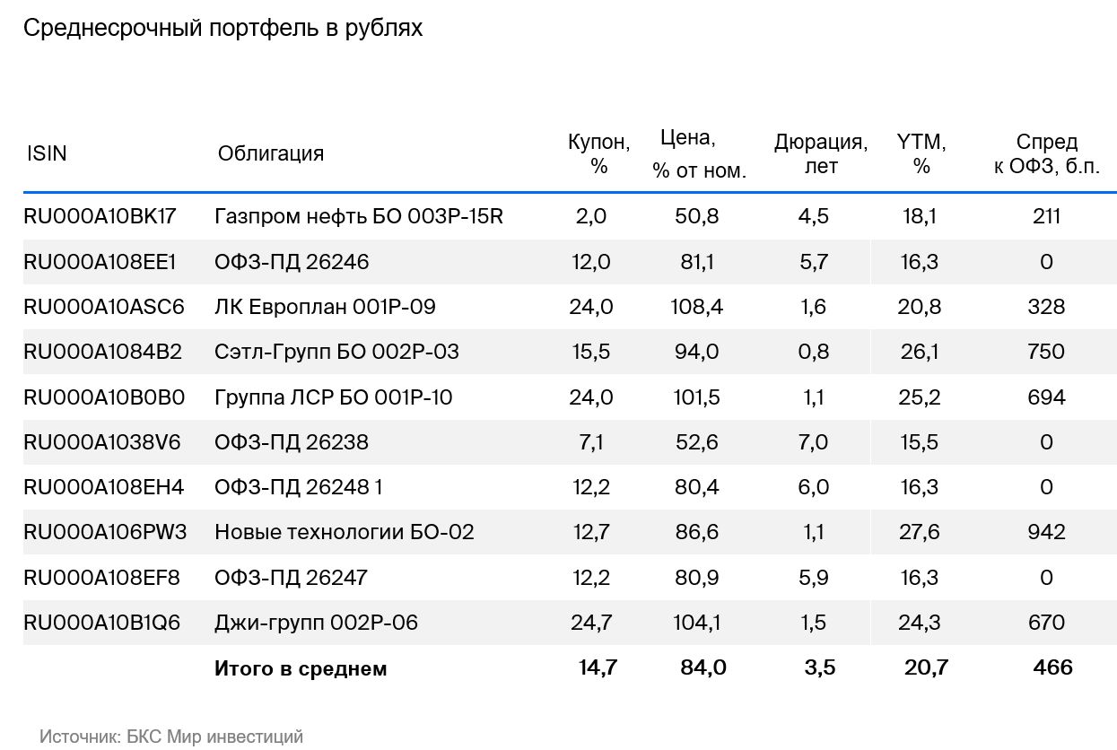This screenshot has width=1117, height=750.
Task: Click Группа ЛСР БО 001Р-10 entry
Action: click(x=334, y=397)
